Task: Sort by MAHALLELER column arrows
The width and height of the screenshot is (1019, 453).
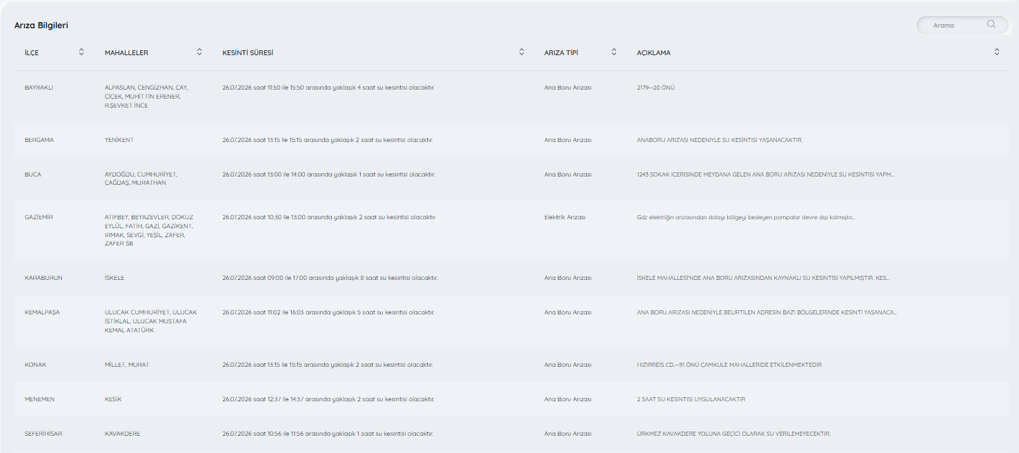Action: pos(199,52)
